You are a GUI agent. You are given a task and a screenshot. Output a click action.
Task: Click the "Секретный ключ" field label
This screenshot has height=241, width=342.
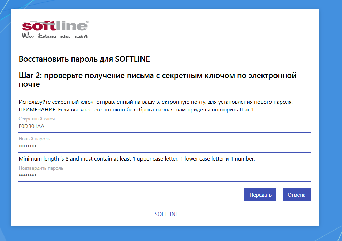tap(37, 119)
